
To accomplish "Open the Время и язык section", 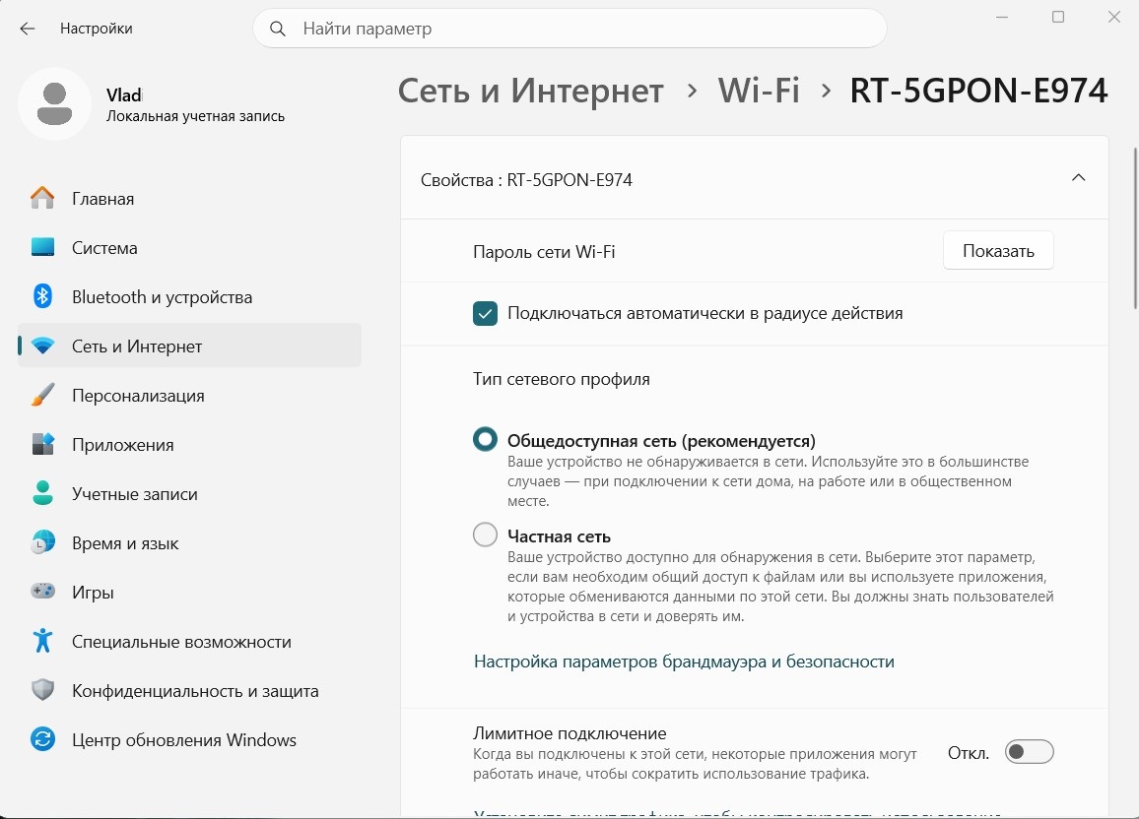I will pos(189,543).
